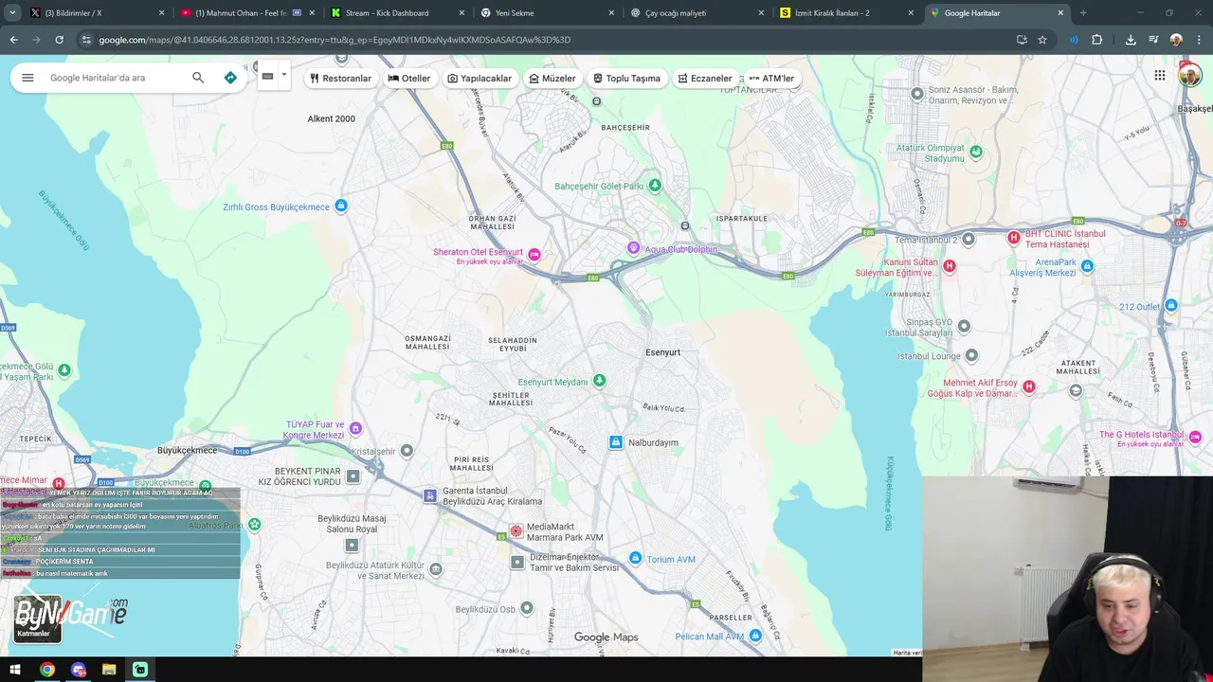Open directions with the blue diamond icon
The width and height of the screenshot is (1213, 682).
click(230, 78)
